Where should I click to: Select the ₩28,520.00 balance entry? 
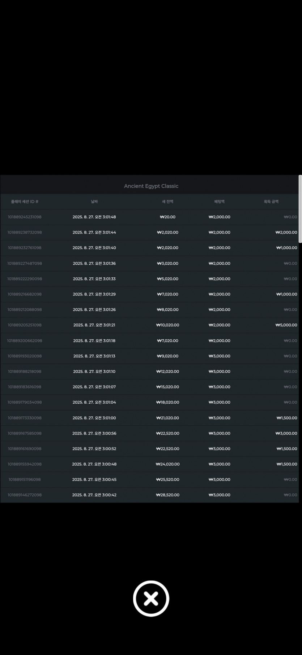[167, 495]
